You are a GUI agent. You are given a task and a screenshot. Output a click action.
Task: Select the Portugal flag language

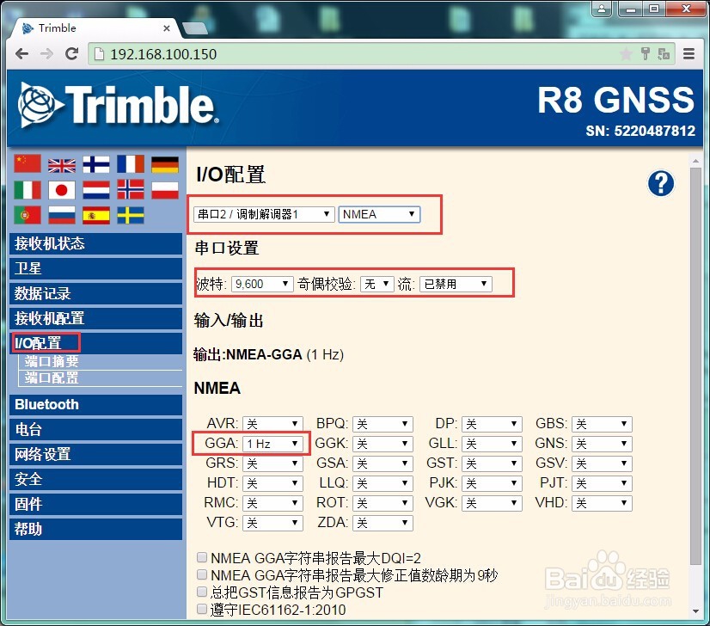click(x=28, y=215)
